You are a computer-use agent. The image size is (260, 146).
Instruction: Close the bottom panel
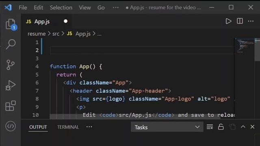pyautogui.click(x=252, y=127)
